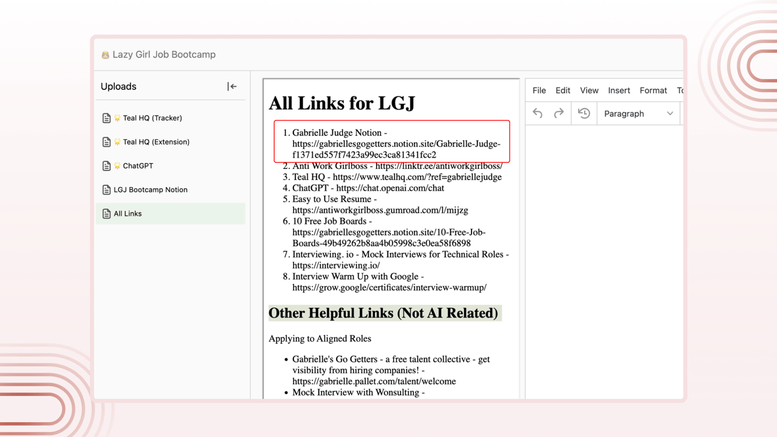777x437 pixels.
Task: Open the Edit menu
Action: (563, 90)
